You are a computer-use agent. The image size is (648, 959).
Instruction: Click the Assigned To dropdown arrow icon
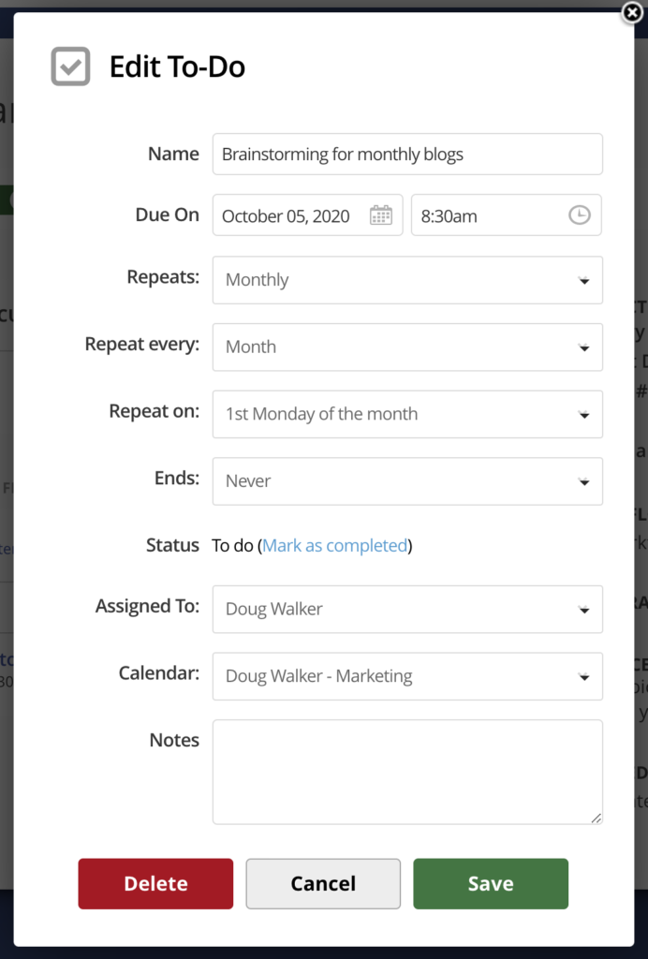point(585,609)
